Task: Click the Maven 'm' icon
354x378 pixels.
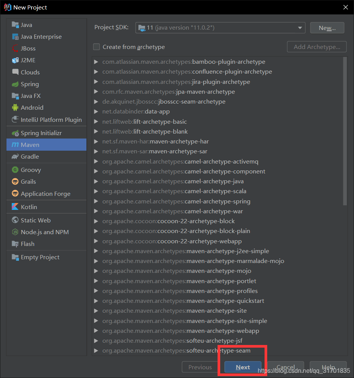Action: pos(15,145)
